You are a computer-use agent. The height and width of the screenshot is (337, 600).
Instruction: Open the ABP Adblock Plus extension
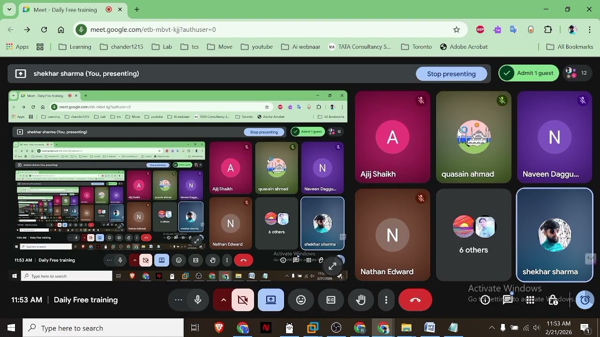point(480,29)
